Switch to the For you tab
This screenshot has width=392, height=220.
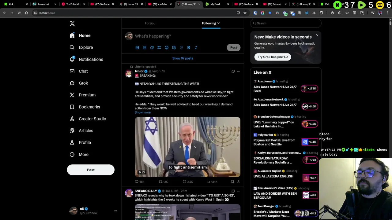(150, 23)
